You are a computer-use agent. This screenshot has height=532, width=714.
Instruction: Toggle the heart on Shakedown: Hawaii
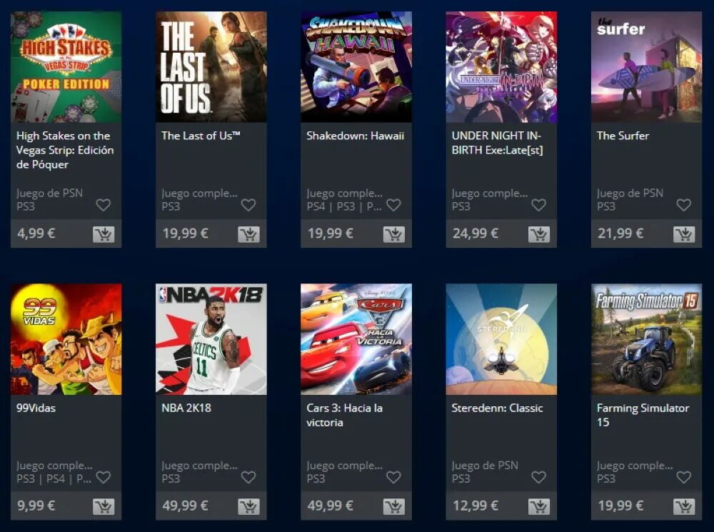393,205
